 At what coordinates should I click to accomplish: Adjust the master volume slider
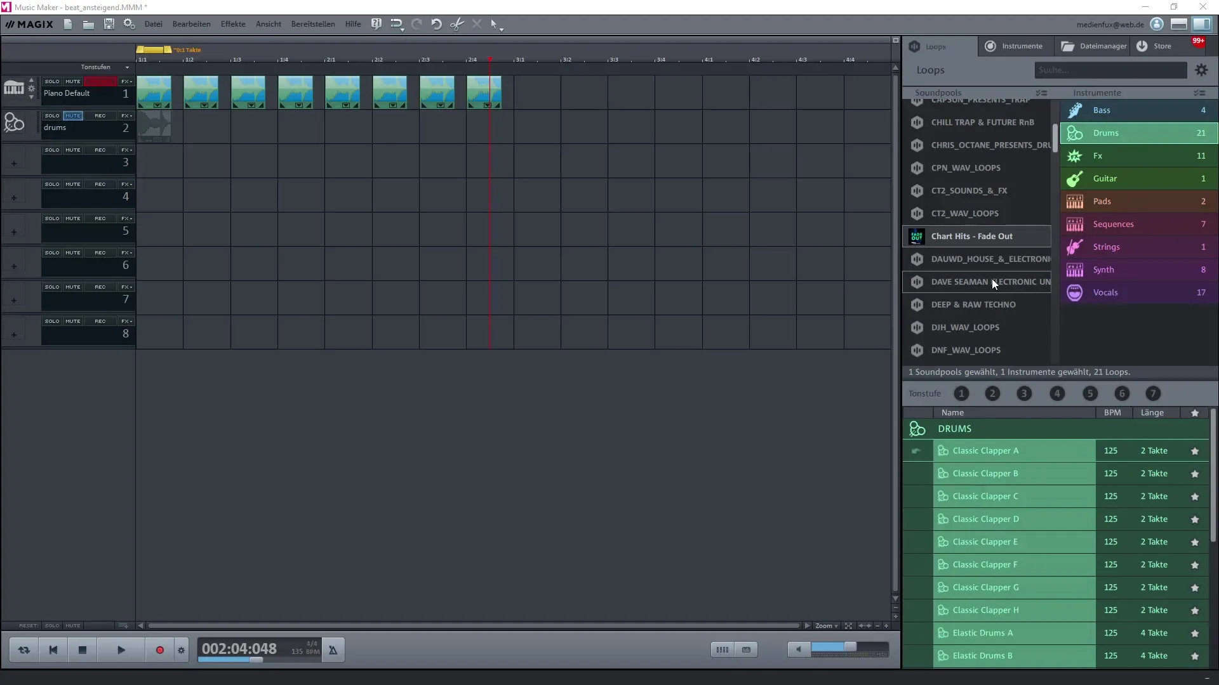[850, 646]
